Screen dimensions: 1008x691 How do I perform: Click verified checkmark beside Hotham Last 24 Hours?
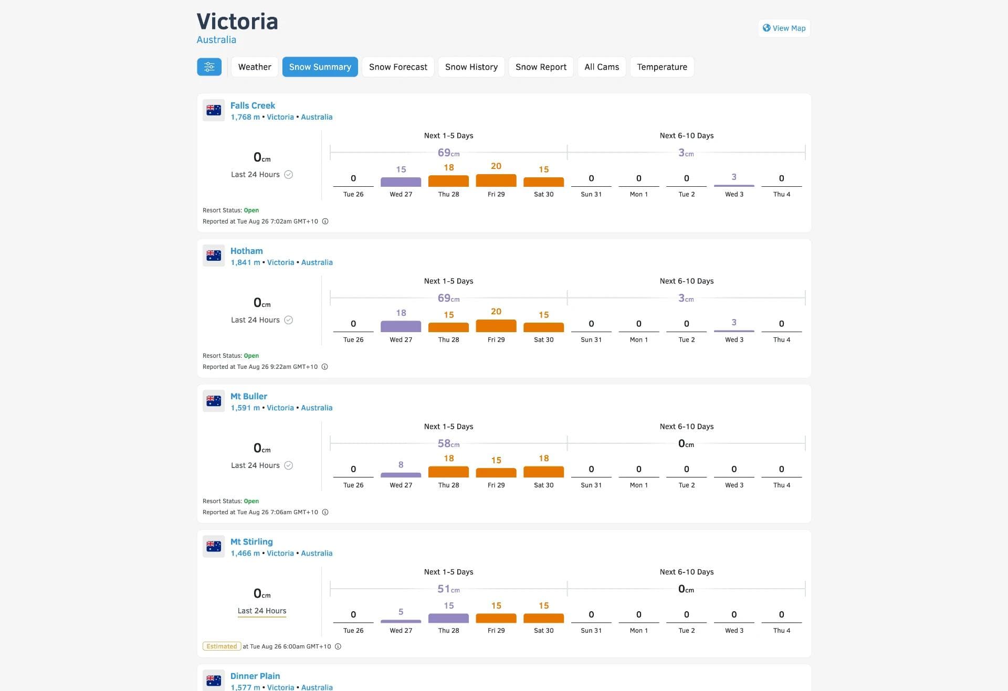pos(289,320)
